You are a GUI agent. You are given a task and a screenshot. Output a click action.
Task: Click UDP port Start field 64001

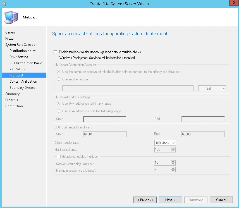105,134
